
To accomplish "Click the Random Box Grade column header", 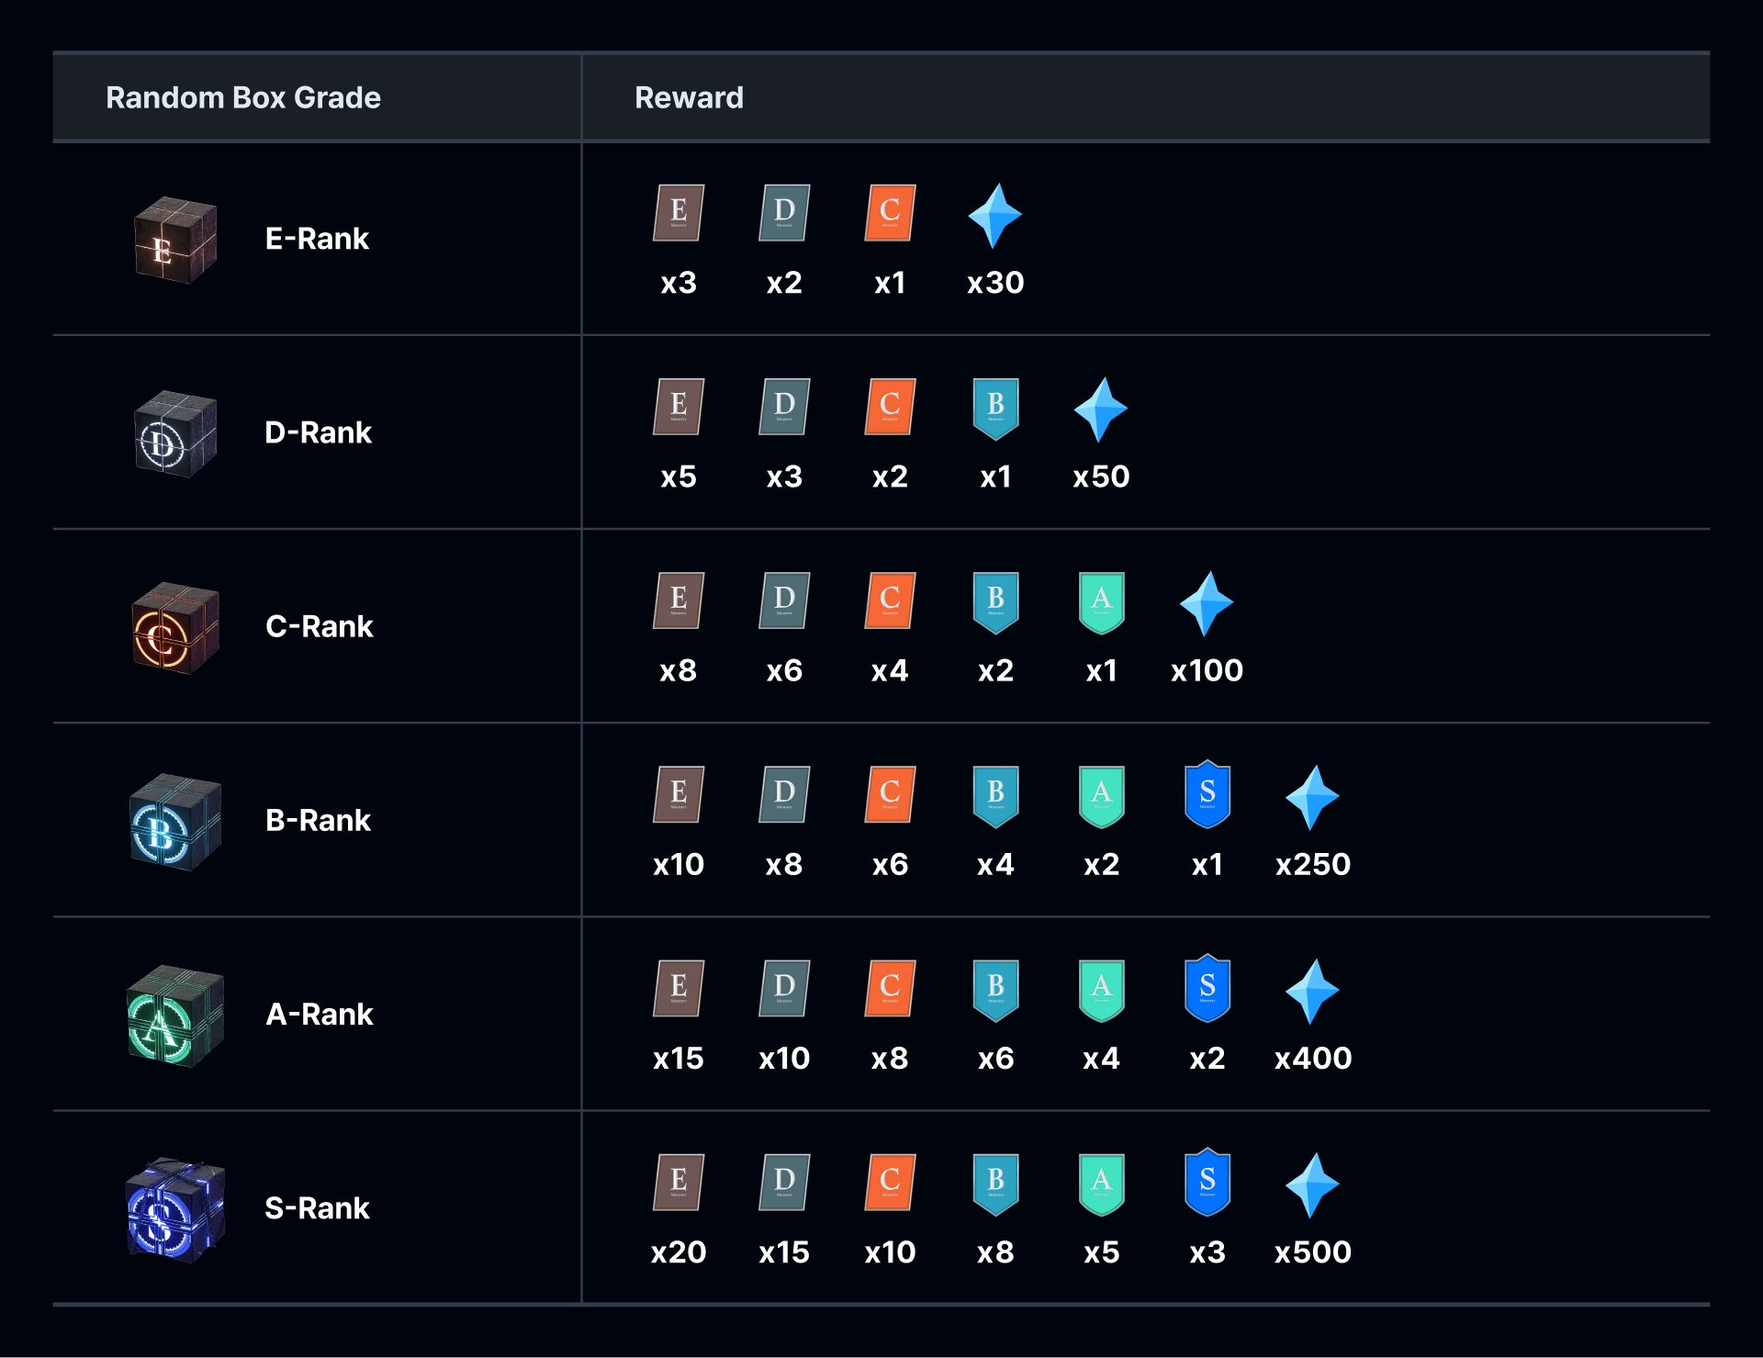I will coord(243,97).
